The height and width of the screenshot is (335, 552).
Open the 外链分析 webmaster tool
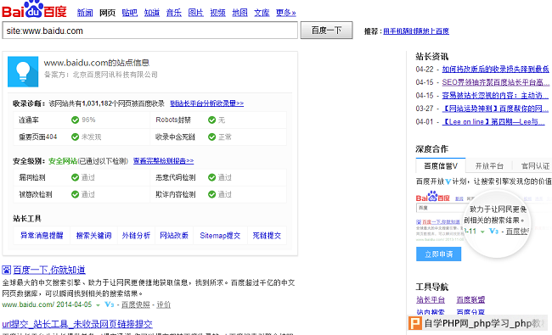(136, 236)
